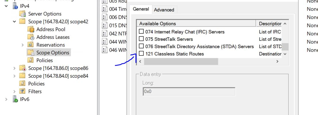This screenshot has height=115, width=318.
Task: Expand the Filters node
Action: (x=14, y=91)
